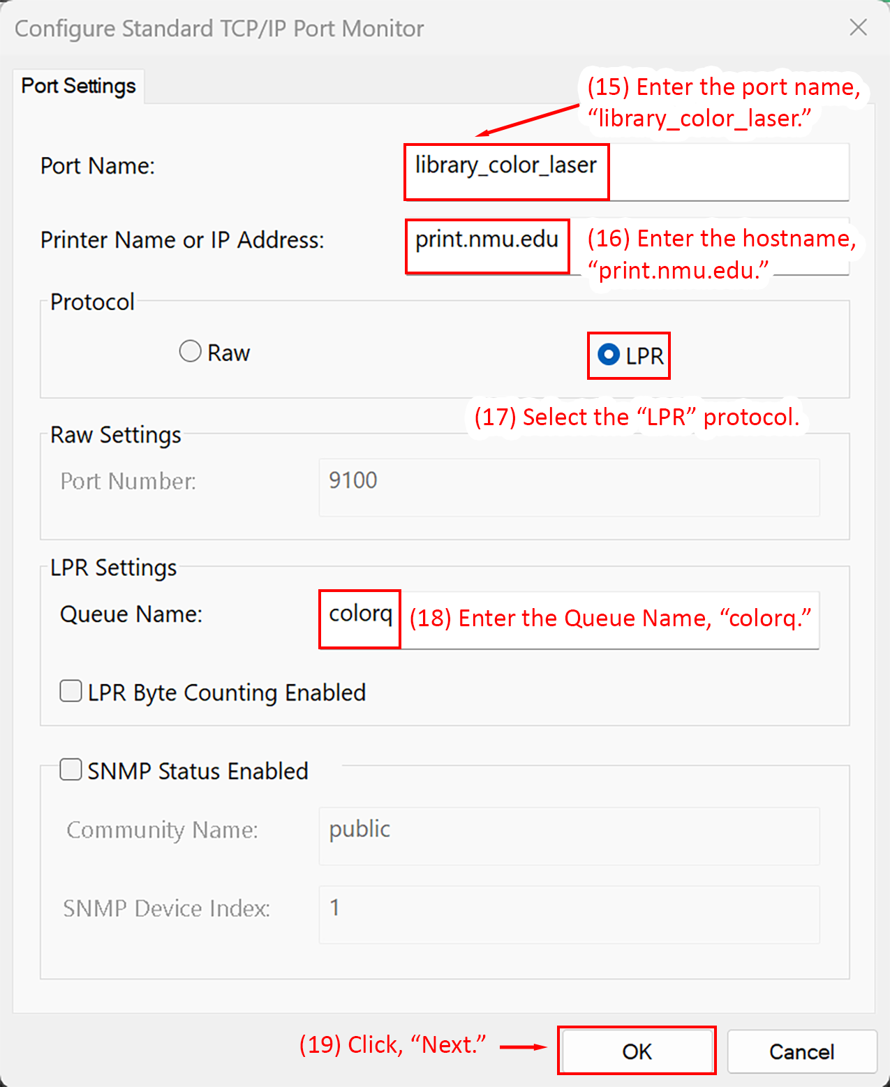Confirm settings with the OK button
Image resolution: width=890 pixels, height=1087 pixels.
point(637,1051)
